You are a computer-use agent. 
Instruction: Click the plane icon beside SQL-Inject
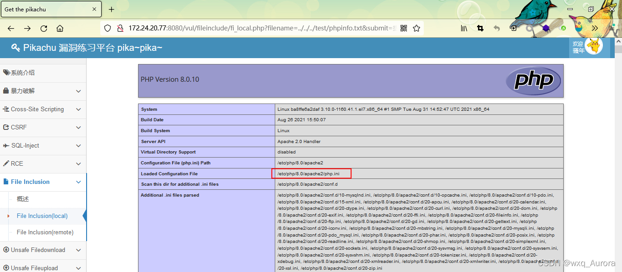point(6,146)
